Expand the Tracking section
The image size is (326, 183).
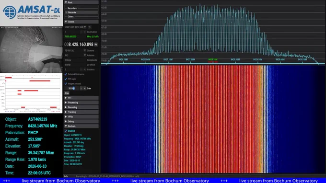coord(81,112)
